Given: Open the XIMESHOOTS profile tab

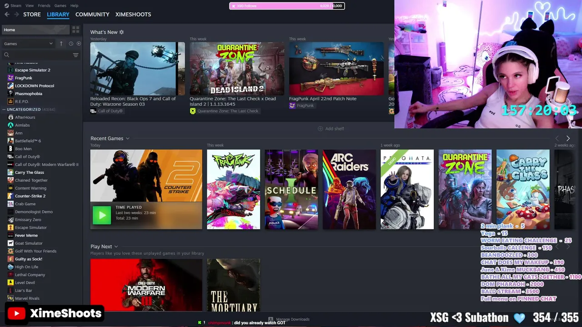Looking at the screenshot, I should click(x=133, y=15).
